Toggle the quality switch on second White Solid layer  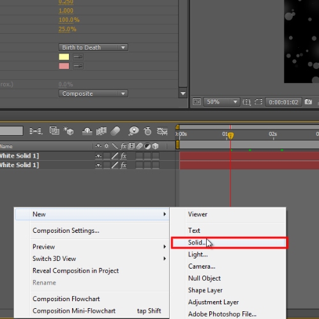[115, 165]
